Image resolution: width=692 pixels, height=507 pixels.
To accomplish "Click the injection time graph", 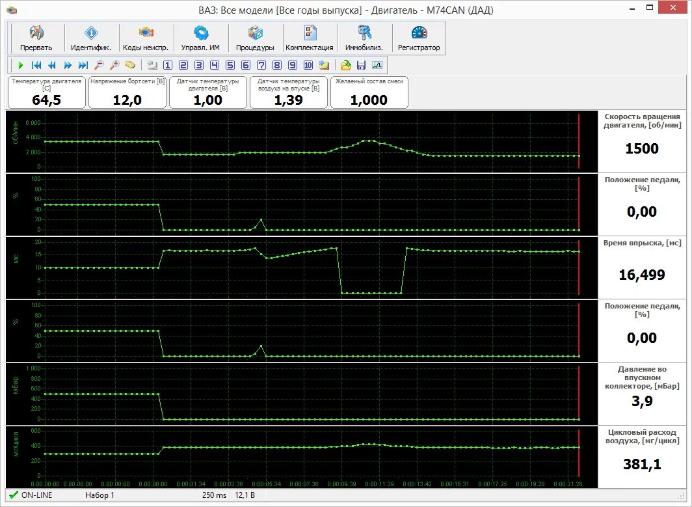I will coord(302,267).
